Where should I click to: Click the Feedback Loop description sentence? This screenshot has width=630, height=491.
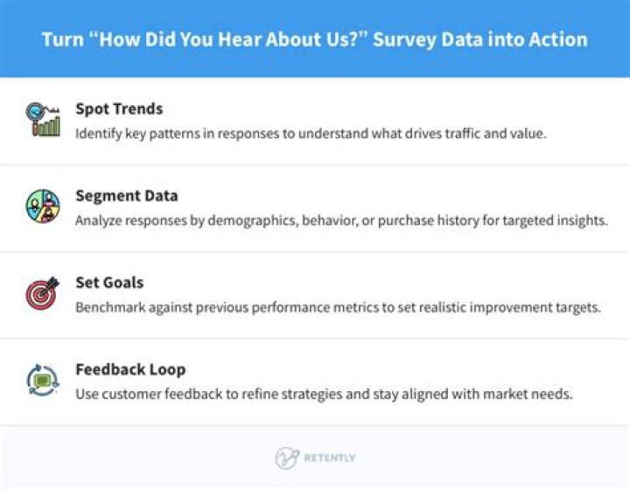click(x=324, y=395)
